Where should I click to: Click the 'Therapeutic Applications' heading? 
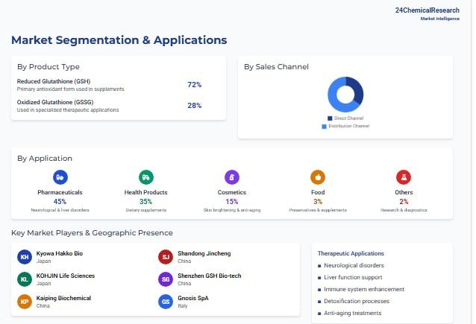click(x=351, y=253)
